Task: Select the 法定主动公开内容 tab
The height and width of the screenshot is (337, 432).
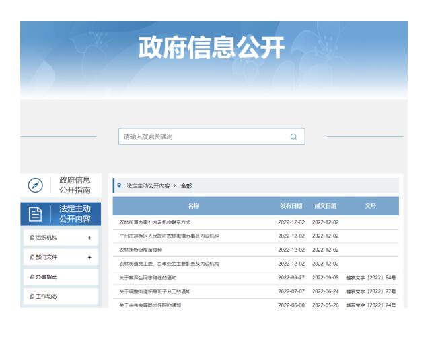Action: [75, 214]
